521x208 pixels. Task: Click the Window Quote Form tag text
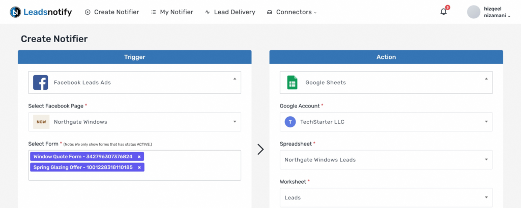pos(83,157)
